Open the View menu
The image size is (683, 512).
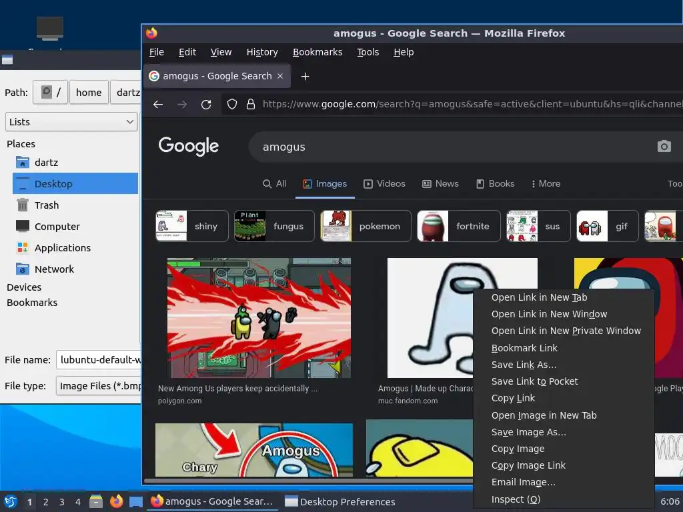[x=221, y=52]
